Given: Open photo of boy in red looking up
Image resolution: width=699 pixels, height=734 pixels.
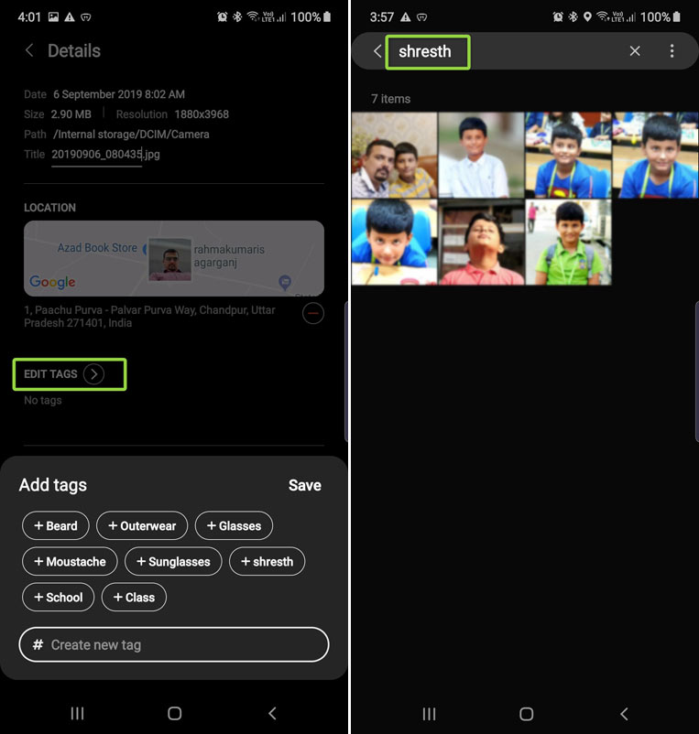Looking at the screenshot, I should [481, 242].
